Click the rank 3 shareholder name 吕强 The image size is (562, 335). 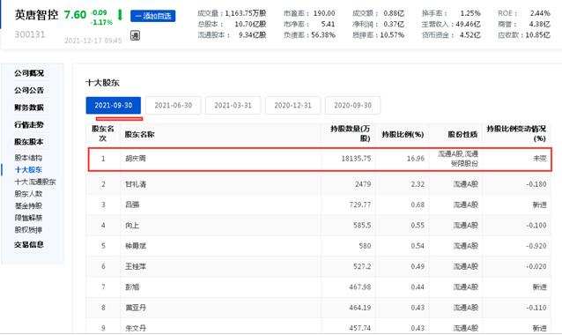point(132,205)
